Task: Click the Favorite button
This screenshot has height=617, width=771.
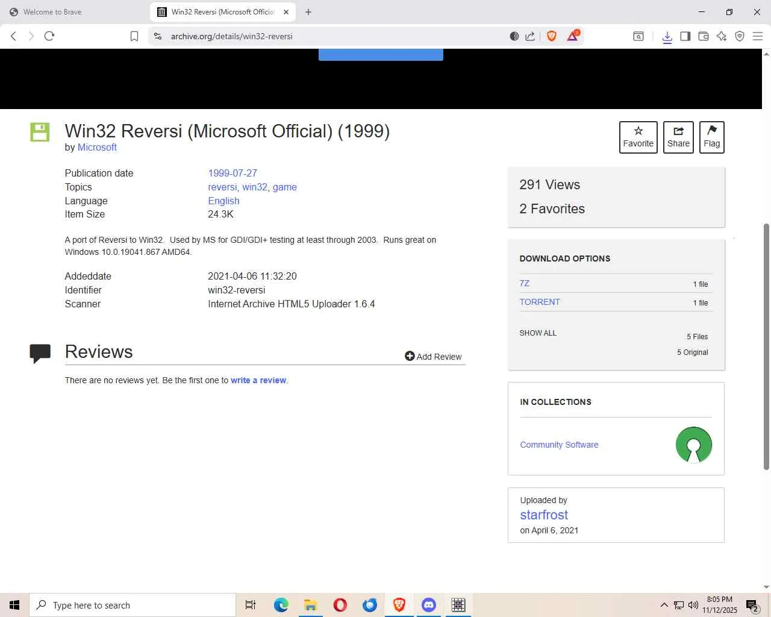Action: coord(638,137)
